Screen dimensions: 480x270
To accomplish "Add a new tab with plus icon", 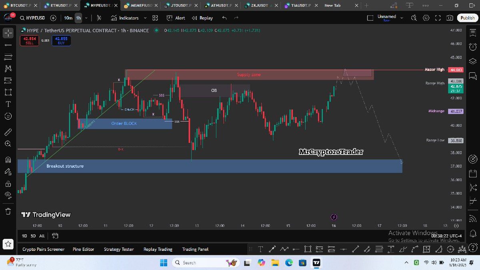I will (366, 6).
